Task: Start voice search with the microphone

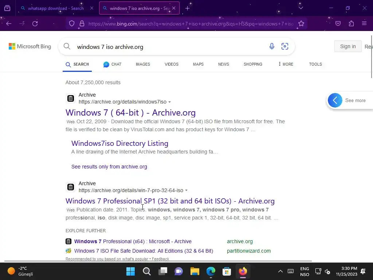Action: point(272,46)
